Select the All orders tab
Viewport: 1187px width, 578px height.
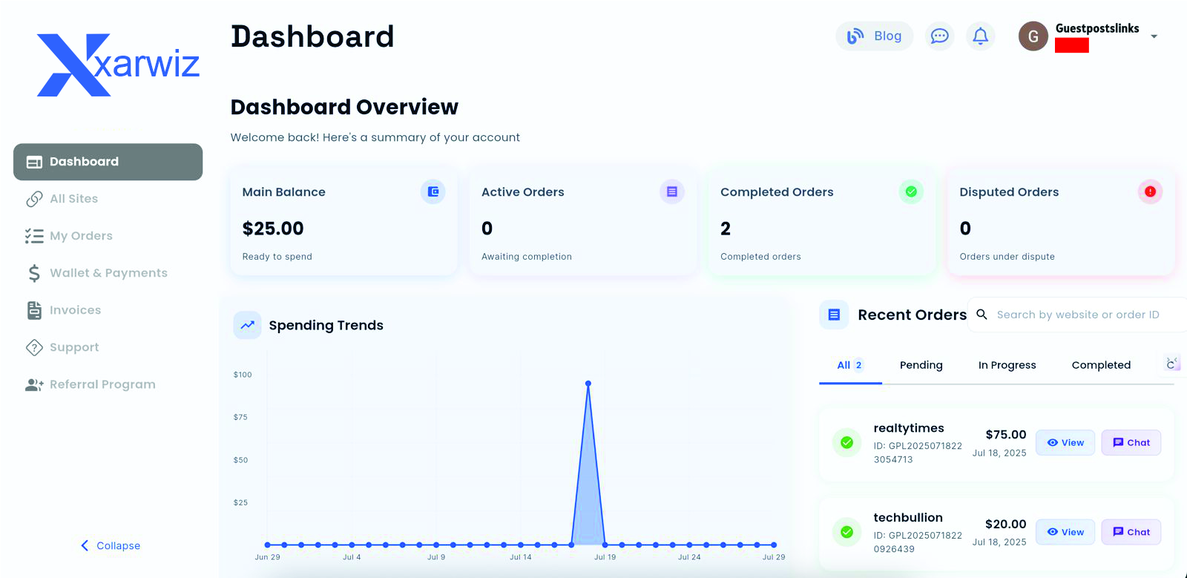(850, 365)
